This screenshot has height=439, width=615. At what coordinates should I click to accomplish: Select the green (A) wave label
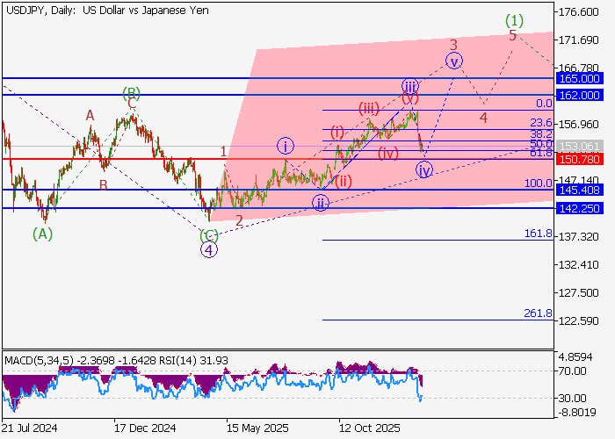pos(42,234)
